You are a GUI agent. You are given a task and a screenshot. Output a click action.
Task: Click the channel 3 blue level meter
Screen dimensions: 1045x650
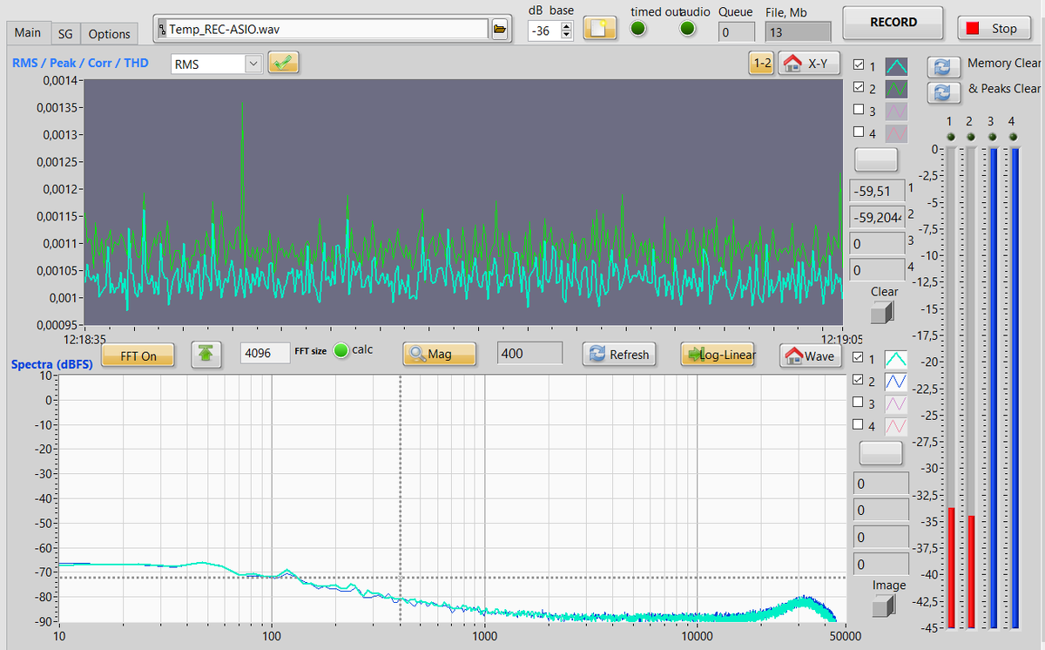click(994, 388)
